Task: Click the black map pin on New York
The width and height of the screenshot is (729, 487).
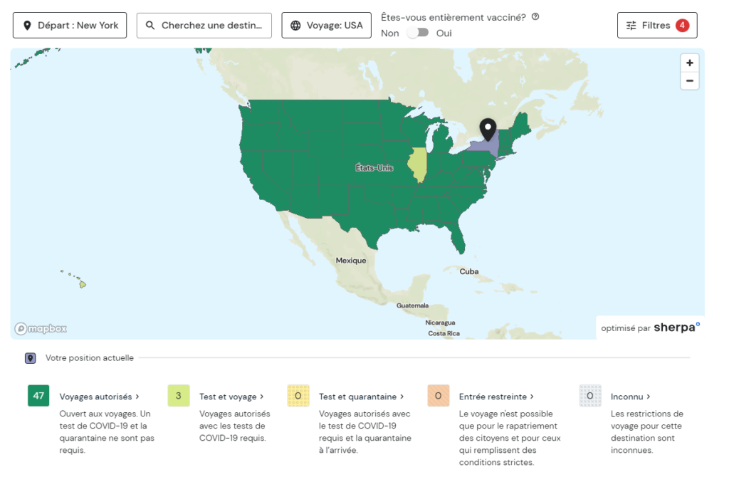Action: [488, 130]
